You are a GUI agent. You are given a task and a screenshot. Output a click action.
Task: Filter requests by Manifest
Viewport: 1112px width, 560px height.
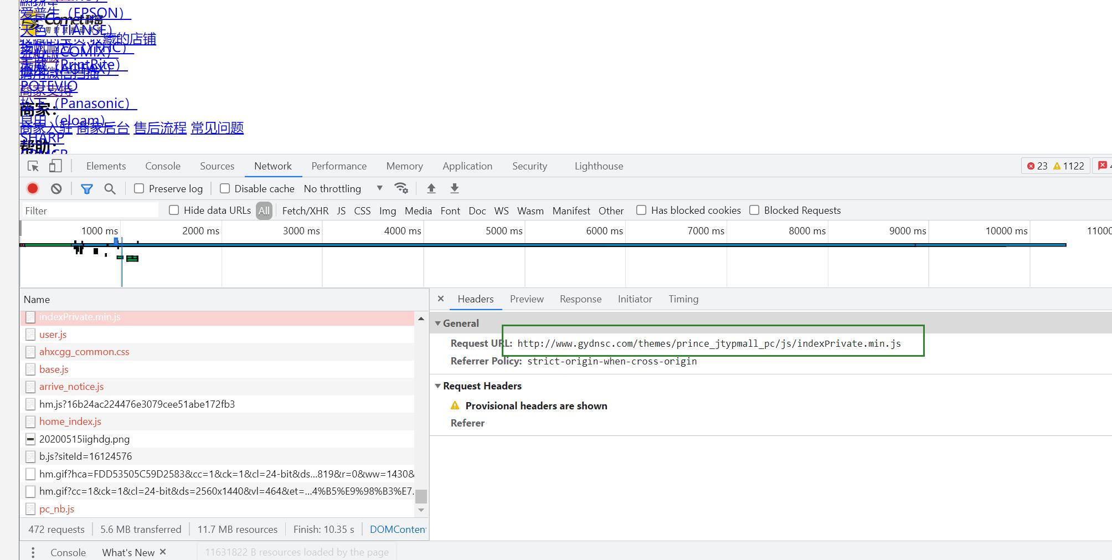[571, 210]
